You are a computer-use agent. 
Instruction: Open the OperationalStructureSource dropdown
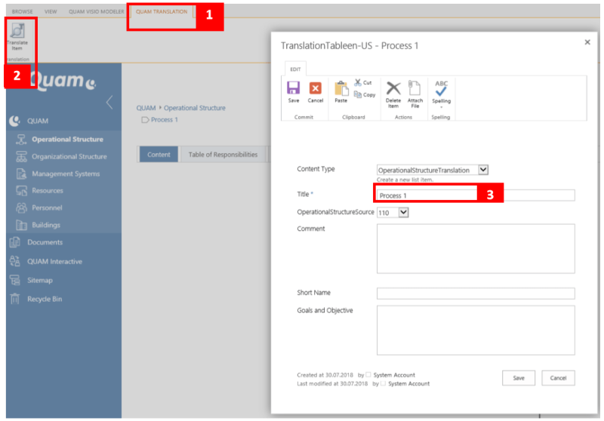click(x=403, y=213)
